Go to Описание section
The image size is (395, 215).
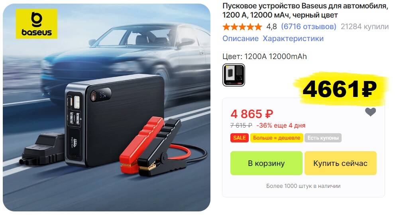tap(240, 39)
